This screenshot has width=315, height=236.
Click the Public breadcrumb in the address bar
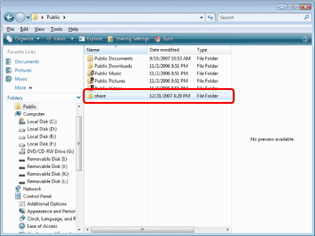(54, 17)
